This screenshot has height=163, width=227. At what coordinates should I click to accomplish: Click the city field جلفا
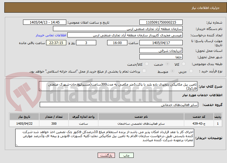tap(161, 57)
